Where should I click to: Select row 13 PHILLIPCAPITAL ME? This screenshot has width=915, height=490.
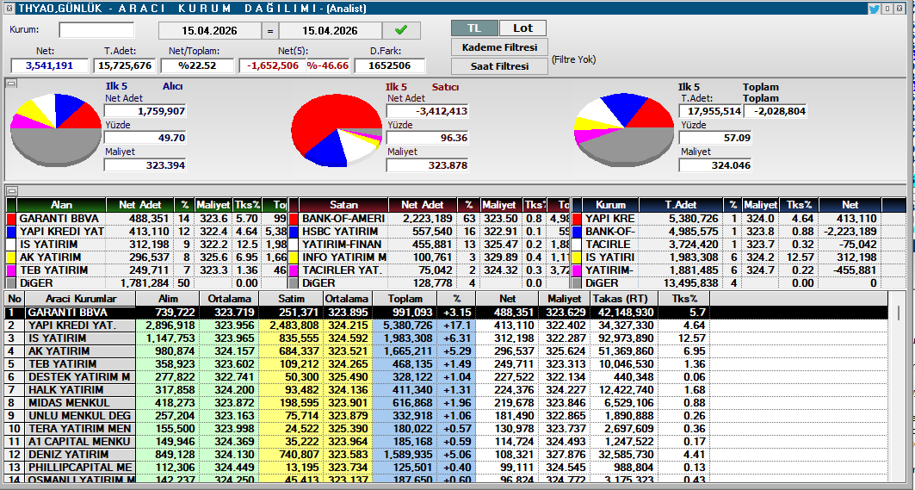tap(447, 468)
